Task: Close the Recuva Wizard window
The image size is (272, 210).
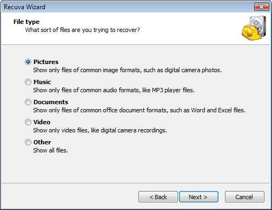Action: pos(261,7)
